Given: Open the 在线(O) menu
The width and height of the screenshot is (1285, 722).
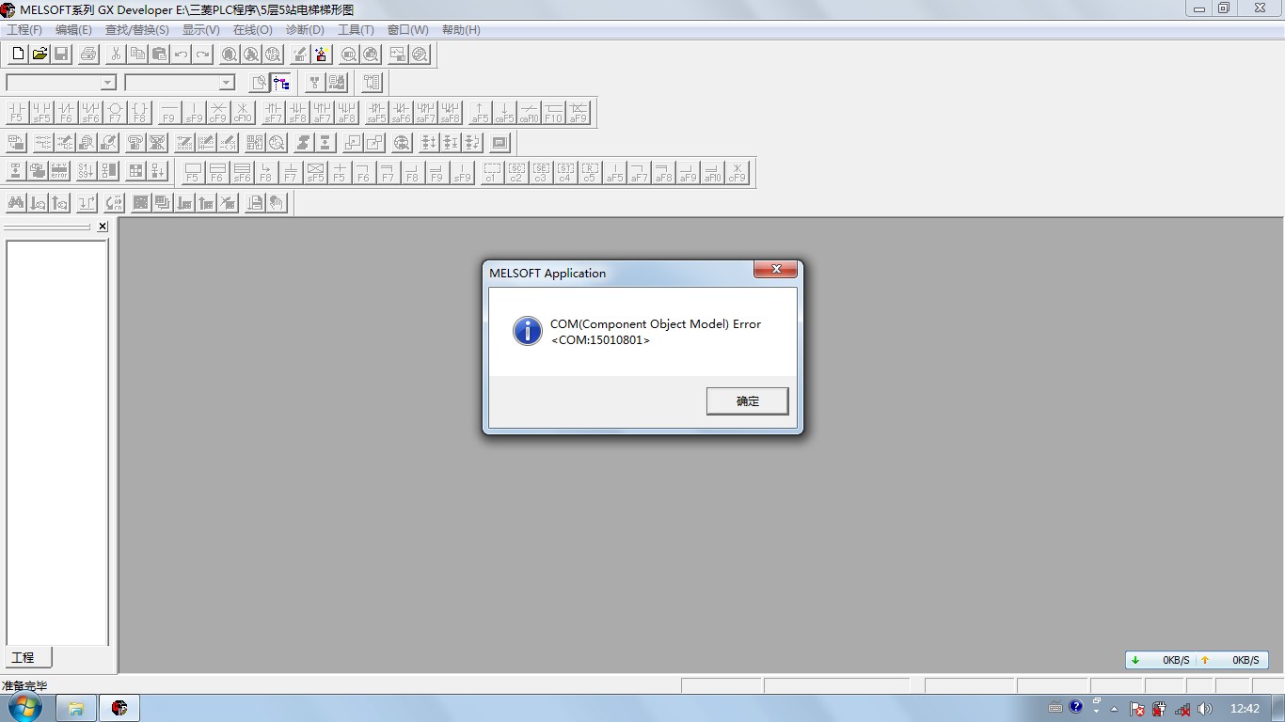Looking at the screenshot, I should click(252, 30).
